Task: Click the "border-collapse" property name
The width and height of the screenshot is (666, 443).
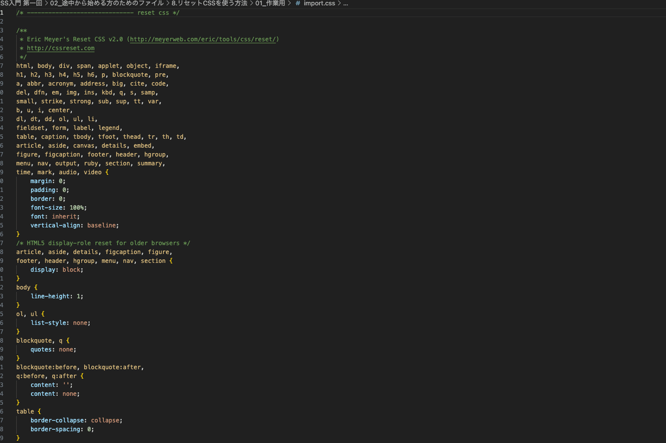Action: tap(58, 420)
